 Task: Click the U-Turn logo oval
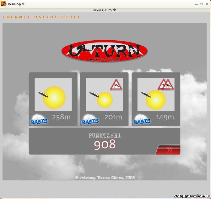click(105, 51)
